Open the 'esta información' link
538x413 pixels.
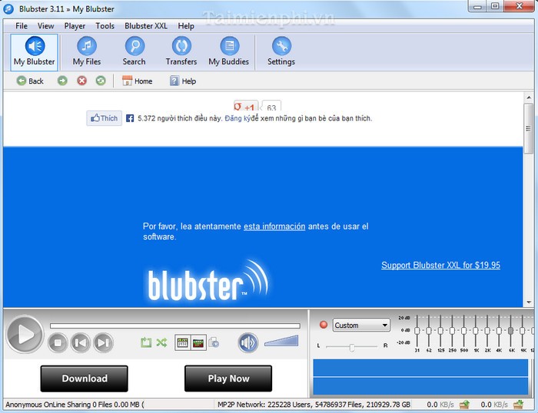pos(274,226)
